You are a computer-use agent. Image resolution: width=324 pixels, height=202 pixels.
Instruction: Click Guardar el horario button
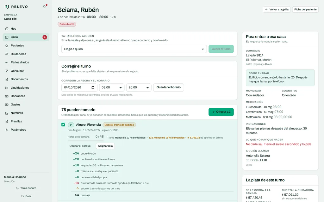(168, 87)
